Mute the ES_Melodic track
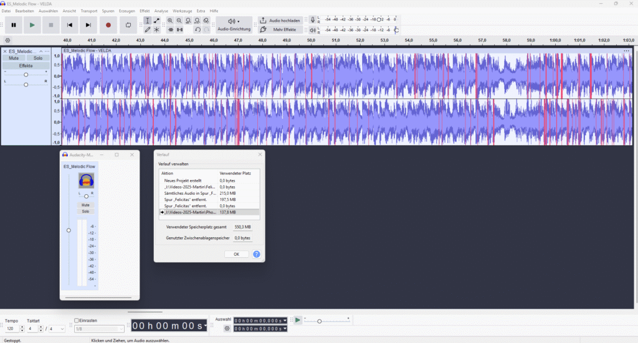The height and width of the screenshot is (343, 638). coord(14,58)
